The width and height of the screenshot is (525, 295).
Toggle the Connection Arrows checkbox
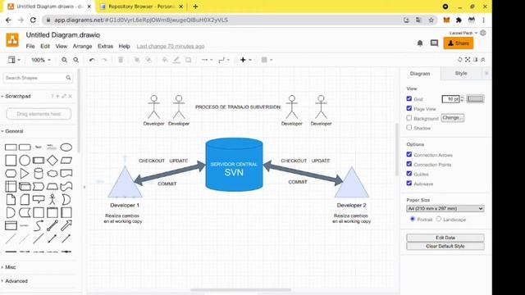click(409, 155)
